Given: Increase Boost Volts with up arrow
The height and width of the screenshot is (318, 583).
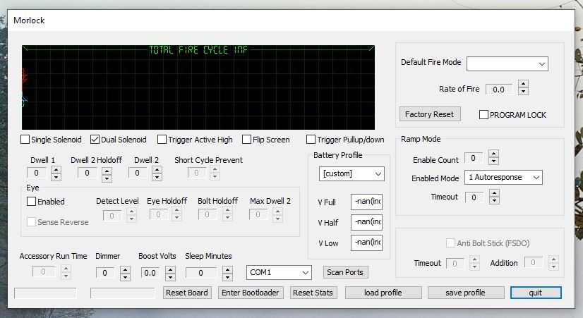Looking at the screenshot, I should coord(171,270).
